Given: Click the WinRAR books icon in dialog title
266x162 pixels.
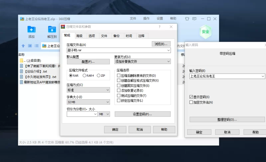Looking at the screenshot, I should click(x=63, y=27).
